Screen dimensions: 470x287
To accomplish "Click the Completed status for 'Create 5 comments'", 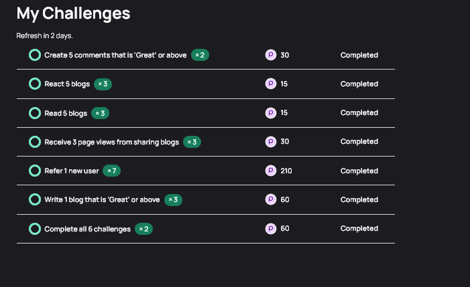I will click(359, 55).
